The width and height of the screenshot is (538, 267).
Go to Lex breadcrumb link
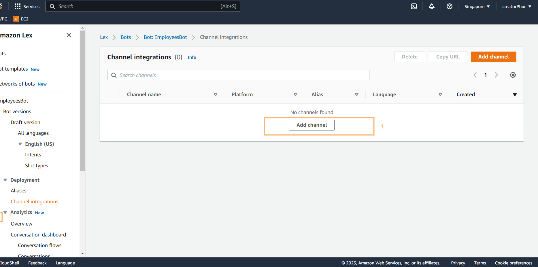[104, 37]
